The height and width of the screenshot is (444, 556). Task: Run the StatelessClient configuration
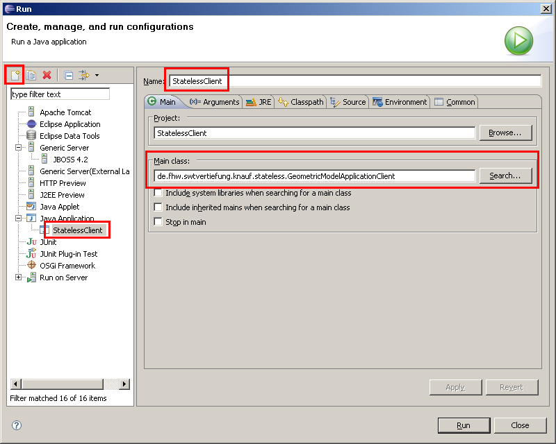point(464,425)
